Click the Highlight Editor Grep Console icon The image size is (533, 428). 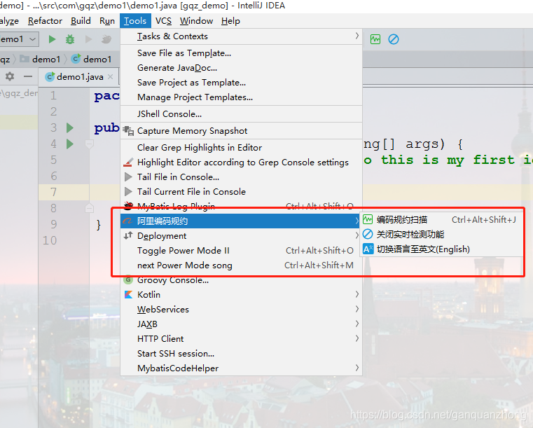128,163
